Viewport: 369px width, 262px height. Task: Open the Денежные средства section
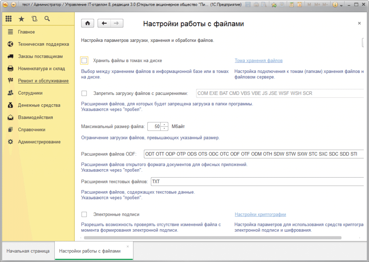[x=39, y=105]
